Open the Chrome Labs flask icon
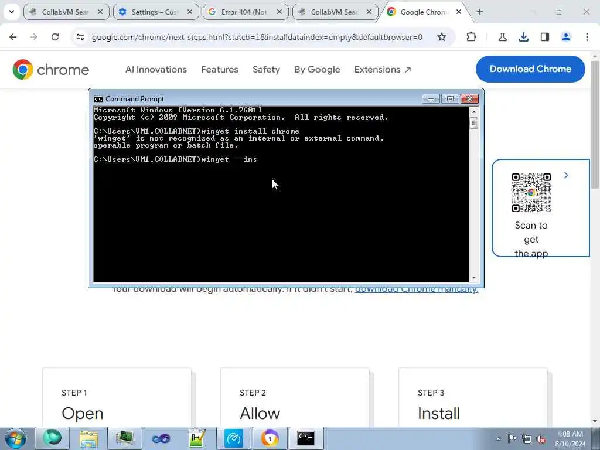Viewport: 600px width, 450px height. click(502, 37)
